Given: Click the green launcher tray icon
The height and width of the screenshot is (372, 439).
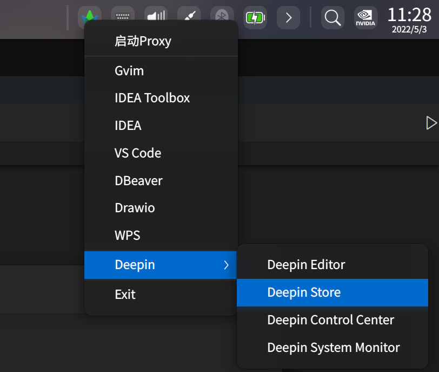Looking at the screenshot, I should click(x=89, y=17).
